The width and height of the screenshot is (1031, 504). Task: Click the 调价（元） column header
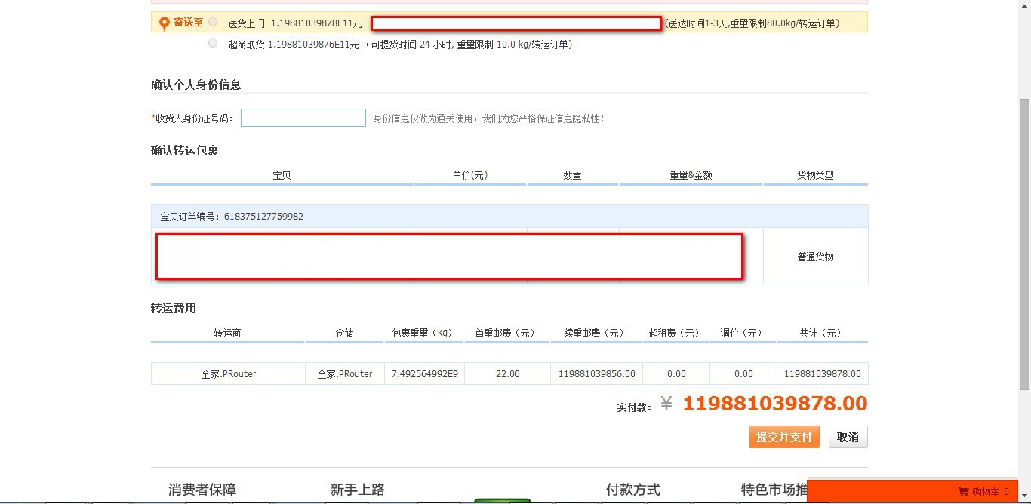742,333
